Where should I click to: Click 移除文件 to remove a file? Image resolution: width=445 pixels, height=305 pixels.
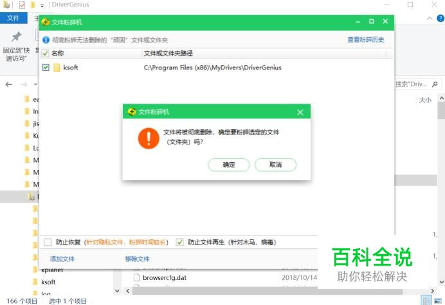tap(137, 259)
